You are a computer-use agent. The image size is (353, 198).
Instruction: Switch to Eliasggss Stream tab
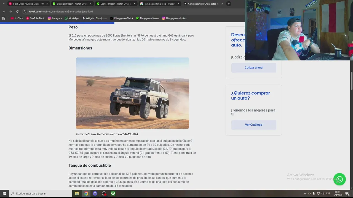pyautogui.click(x=72, y=4)
